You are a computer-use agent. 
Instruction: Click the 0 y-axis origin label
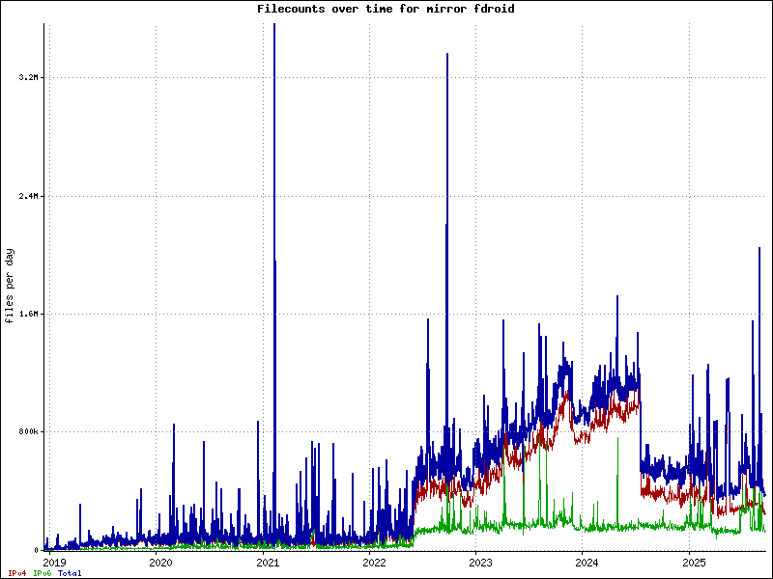[37, 550]
